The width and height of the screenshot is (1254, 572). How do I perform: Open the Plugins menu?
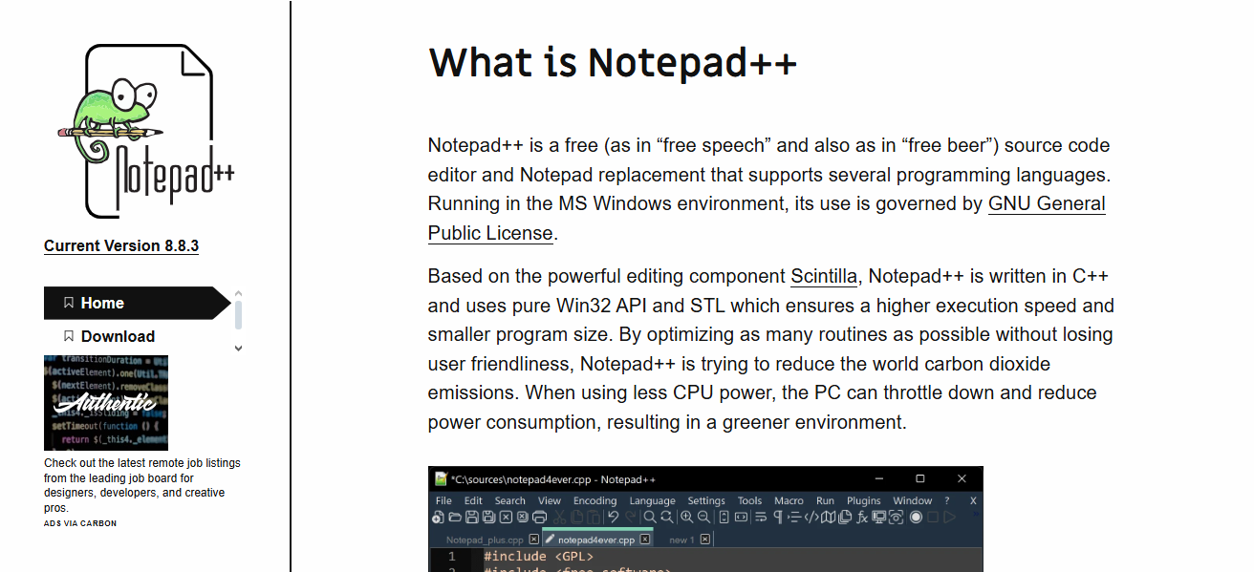(x=864, y=500)
